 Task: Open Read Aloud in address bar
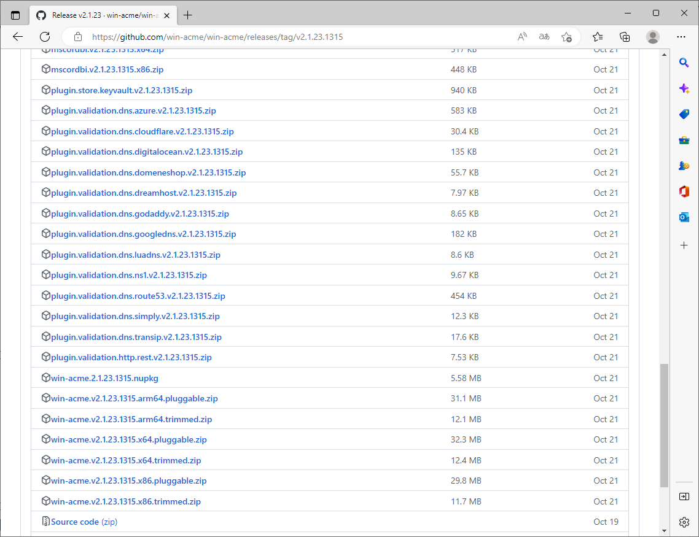pyautogui.click(x=522, y=37)
